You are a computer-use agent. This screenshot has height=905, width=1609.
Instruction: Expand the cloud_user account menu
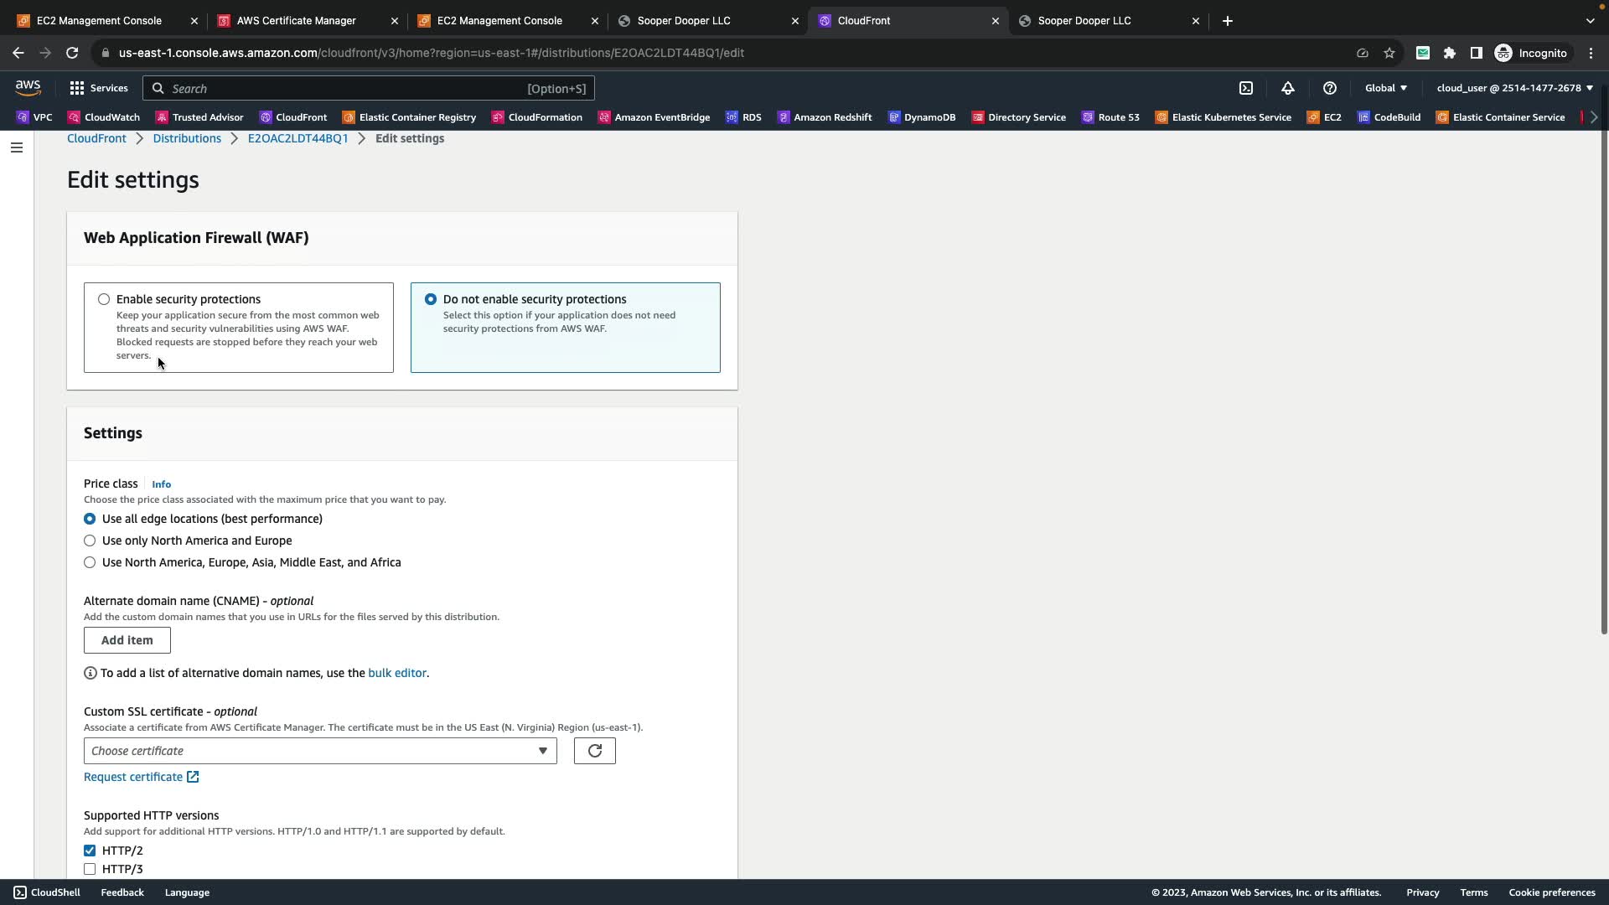(x=1514, y=88)
